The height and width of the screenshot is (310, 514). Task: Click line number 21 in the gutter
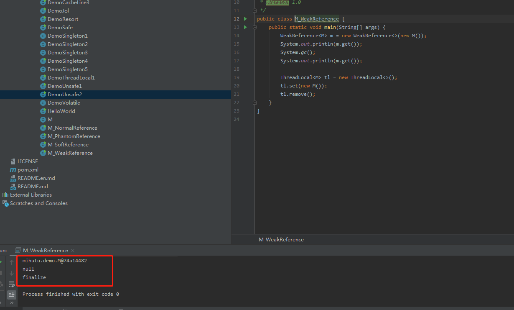click(x=237, y=94)
